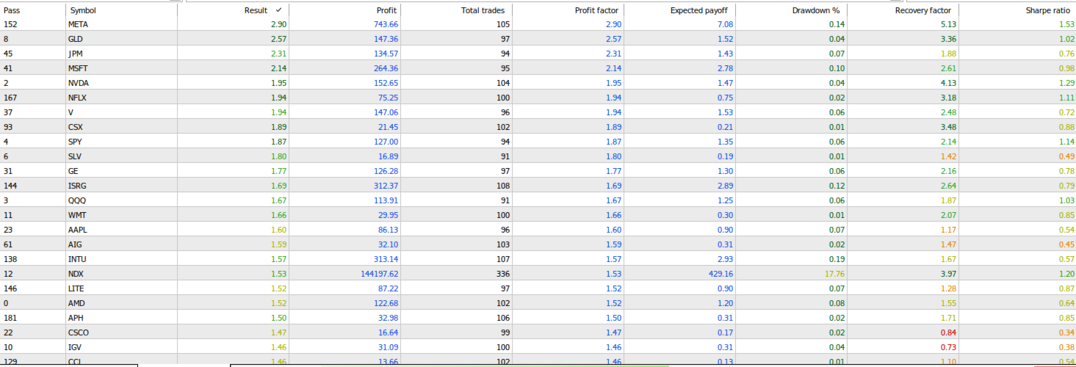
Task: Select the IGV symbol cell
Action: pyautogui.click(x=121, y=347)
